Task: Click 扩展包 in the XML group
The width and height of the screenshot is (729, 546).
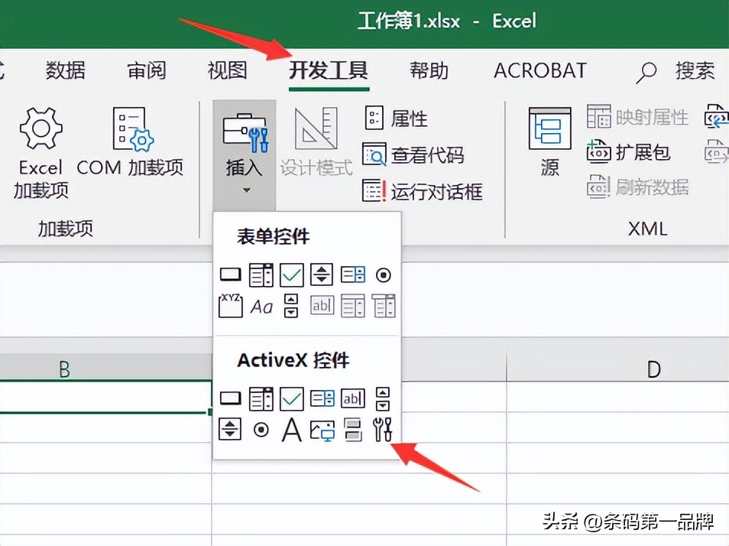Action: point(640,152)
